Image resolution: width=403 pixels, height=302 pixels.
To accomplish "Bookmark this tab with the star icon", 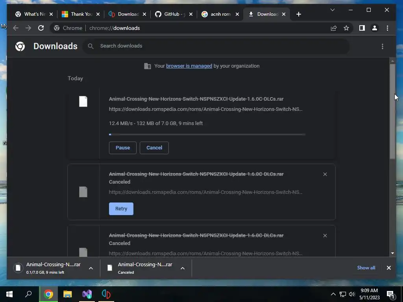I will point(346,28).
